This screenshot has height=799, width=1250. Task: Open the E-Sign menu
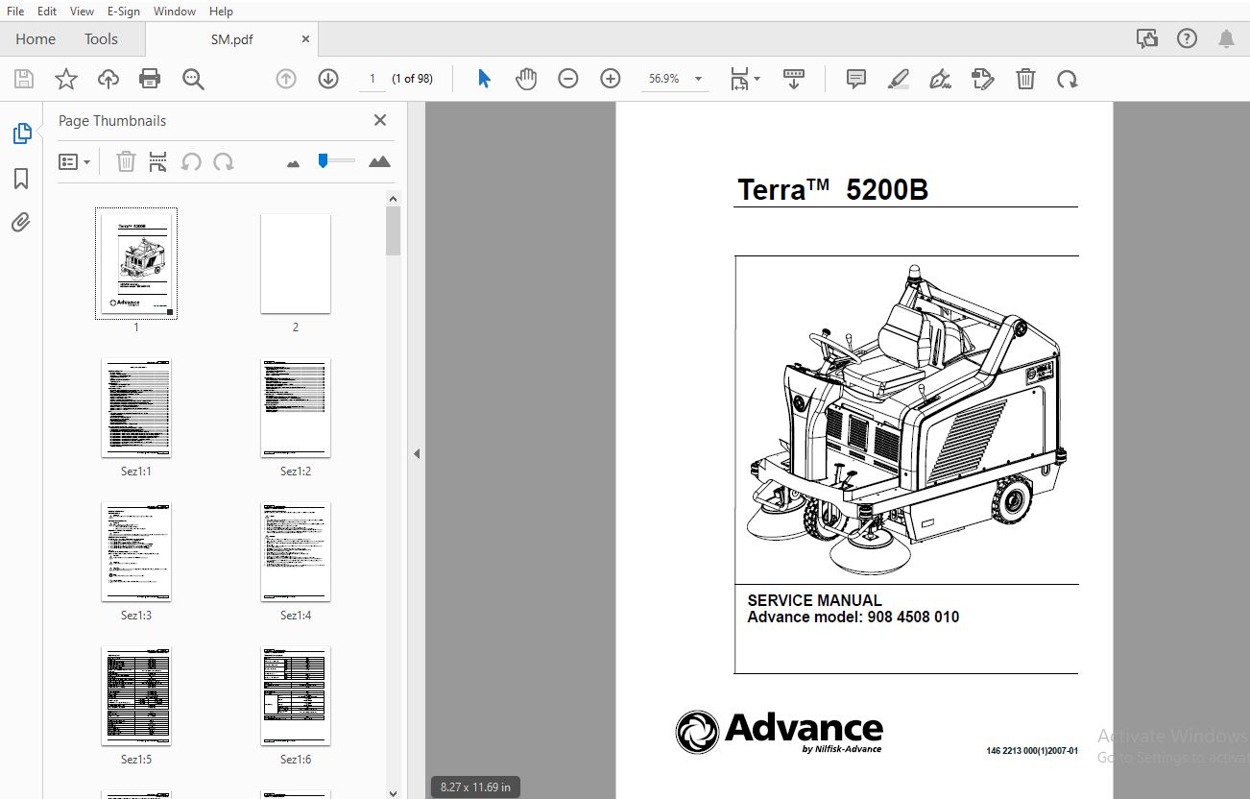tap(124, 11)
